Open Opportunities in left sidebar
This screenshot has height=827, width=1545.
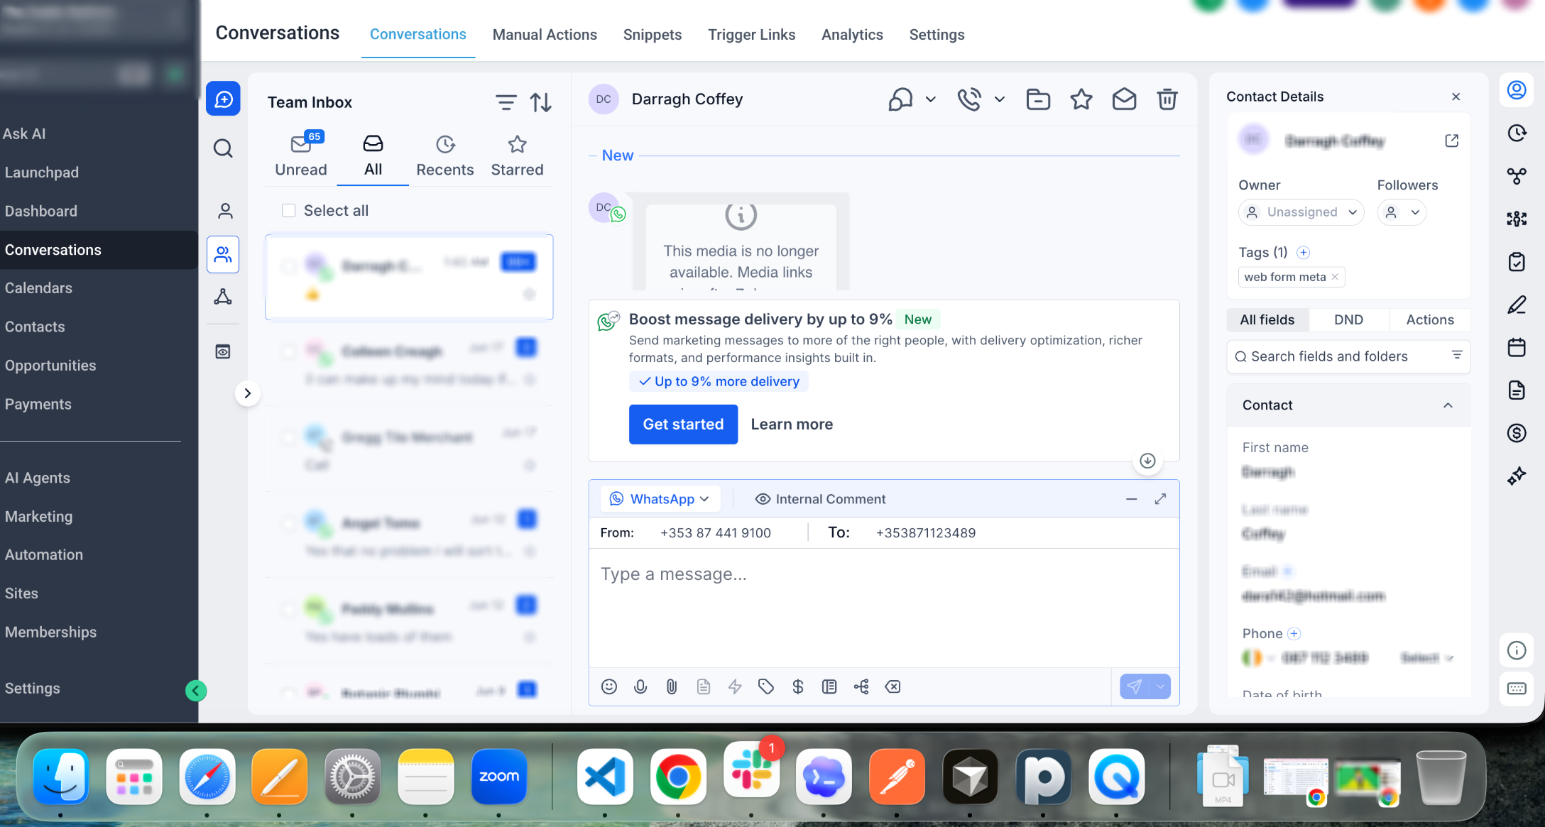pyautogui.click(x=50, y=366)
